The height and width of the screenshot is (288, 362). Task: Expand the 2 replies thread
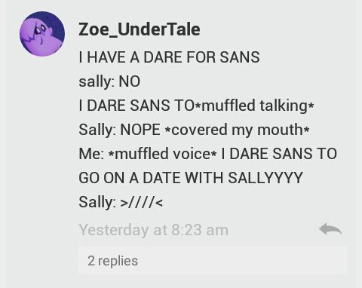pyautogui.click(x=213, y=261)
